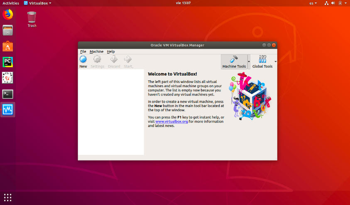
Task: Select Machine Tools button
Action: click(234, 62)
